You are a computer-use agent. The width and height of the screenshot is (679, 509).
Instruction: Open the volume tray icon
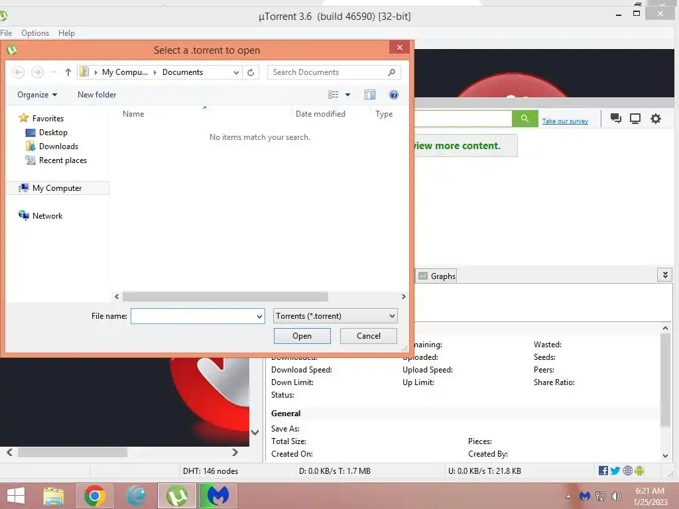pyautogui.click(x=616, y=496)
